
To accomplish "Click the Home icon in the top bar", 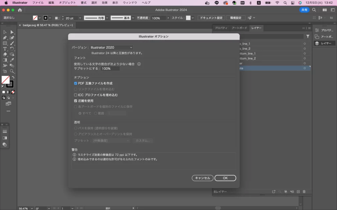I will pos(20,10).
